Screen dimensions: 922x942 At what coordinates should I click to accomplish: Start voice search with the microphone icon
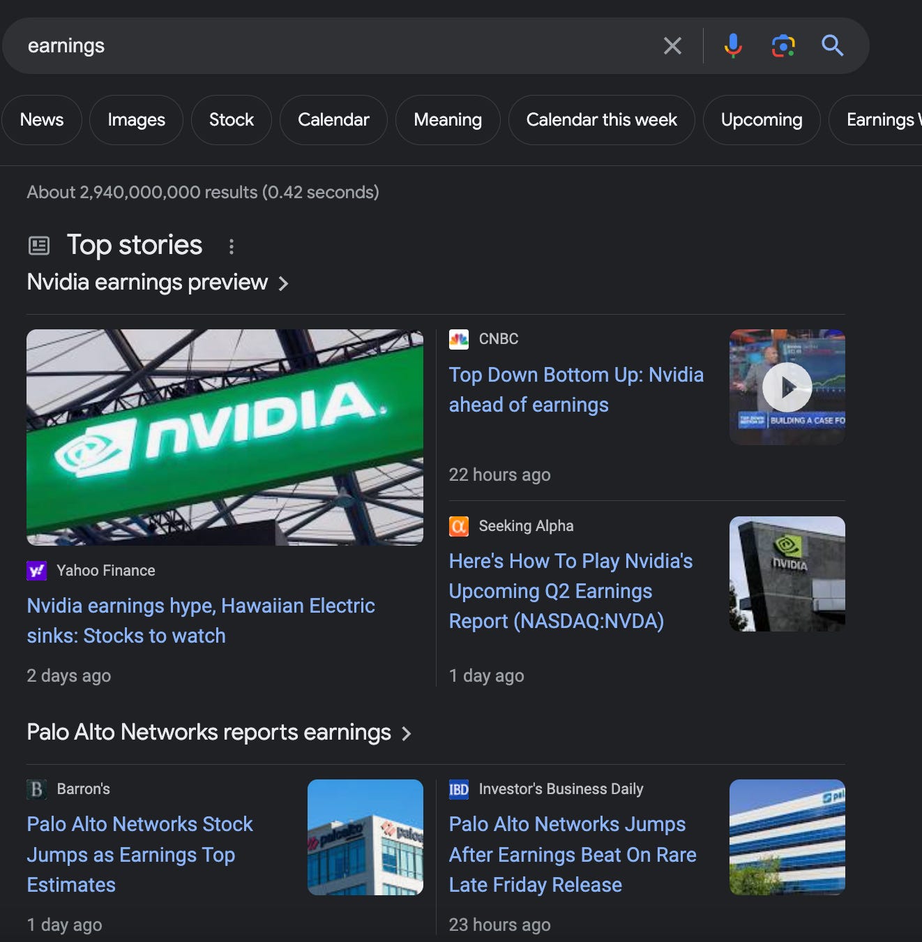pyautogui.click(x=733, y=46)
